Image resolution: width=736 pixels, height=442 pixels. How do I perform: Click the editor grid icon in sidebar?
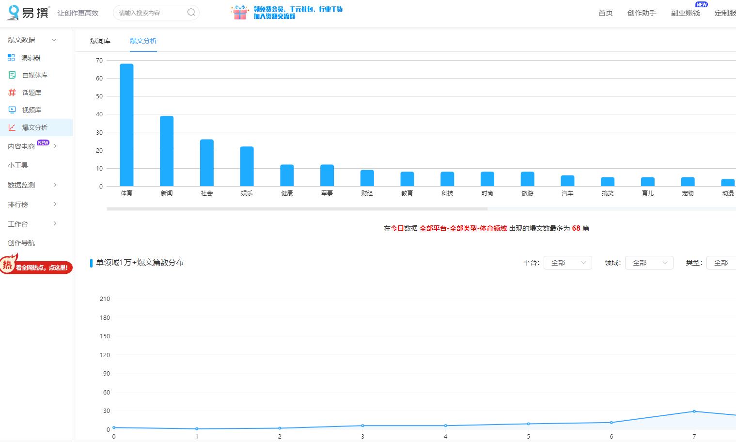[12, 58]
